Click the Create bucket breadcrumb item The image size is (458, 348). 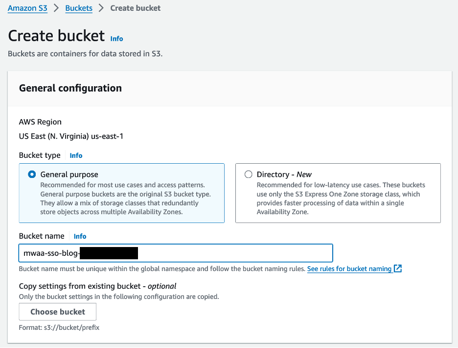(136, 8)
